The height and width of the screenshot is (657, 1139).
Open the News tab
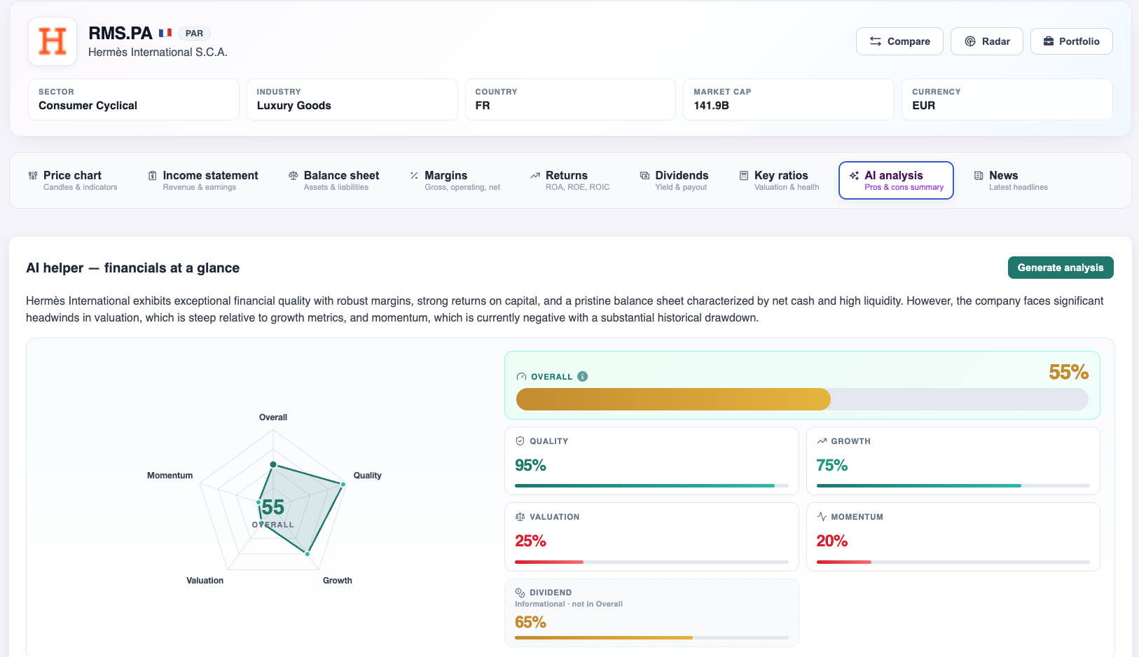[x=1011, y=181]
